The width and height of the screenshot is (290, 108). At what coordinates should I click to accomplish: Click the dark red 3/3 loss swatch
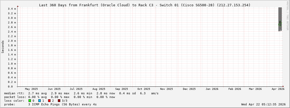click(x=59, y=101)
